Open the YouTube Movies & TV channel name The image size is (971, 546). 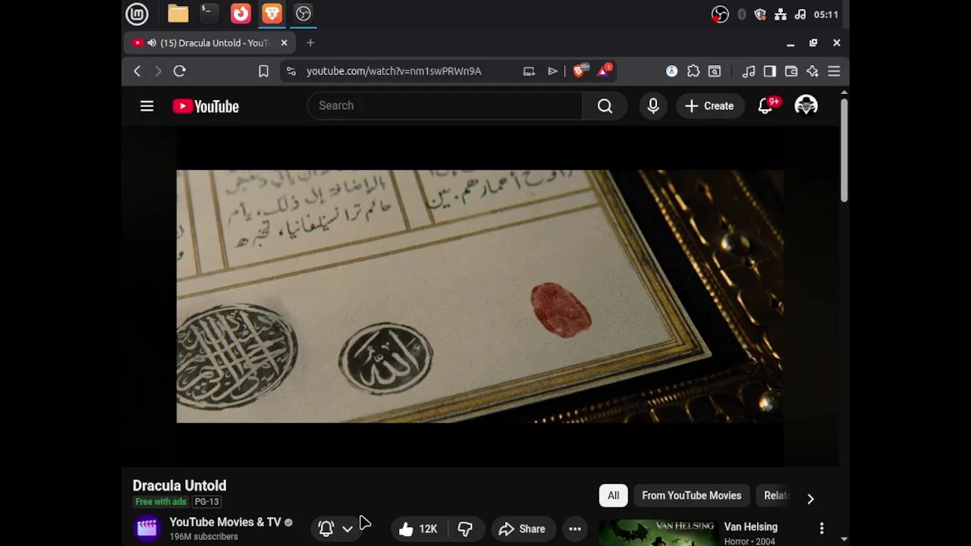(225, 522)
